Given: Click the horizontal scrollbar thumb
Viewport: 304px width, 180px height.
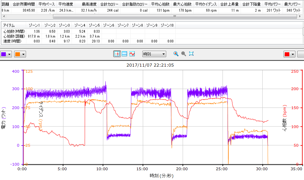Looking at the screenshot, I should point(175,16).
